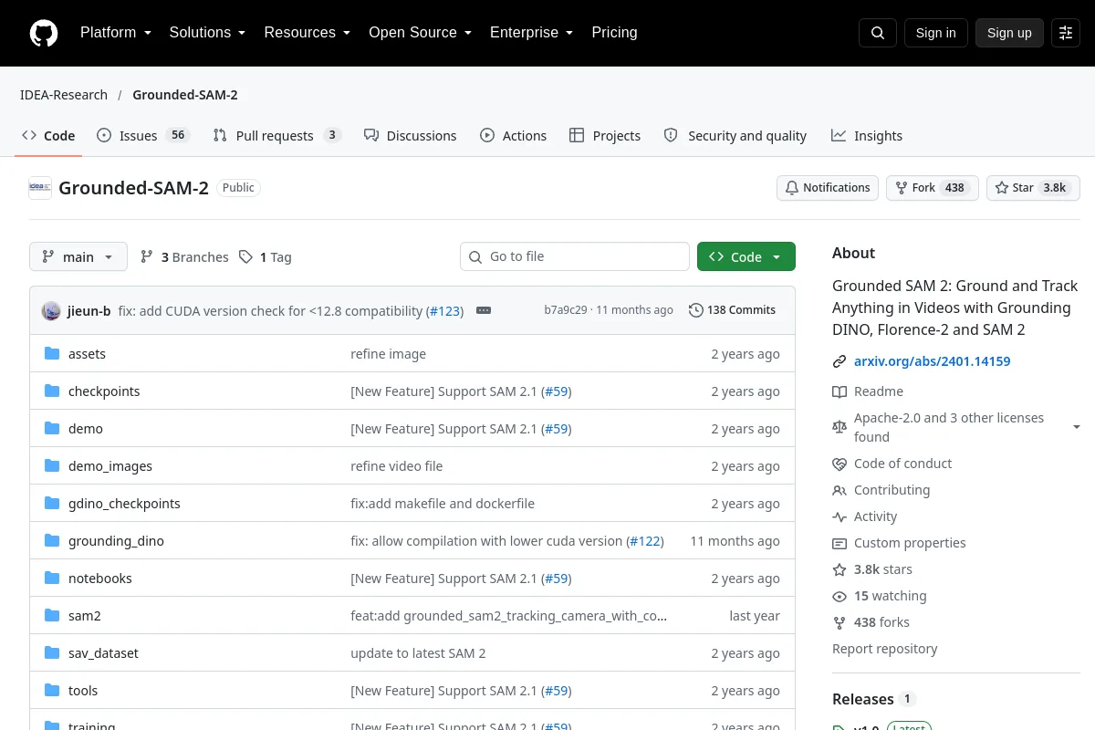Image resolution: width=1095 pixels, height=730 pixels.
Task: Click the assets folder icon
Action: coord(52,354)
